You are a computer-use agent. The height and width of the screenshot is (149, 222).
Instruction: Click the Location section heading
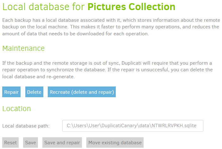(16, 109)
